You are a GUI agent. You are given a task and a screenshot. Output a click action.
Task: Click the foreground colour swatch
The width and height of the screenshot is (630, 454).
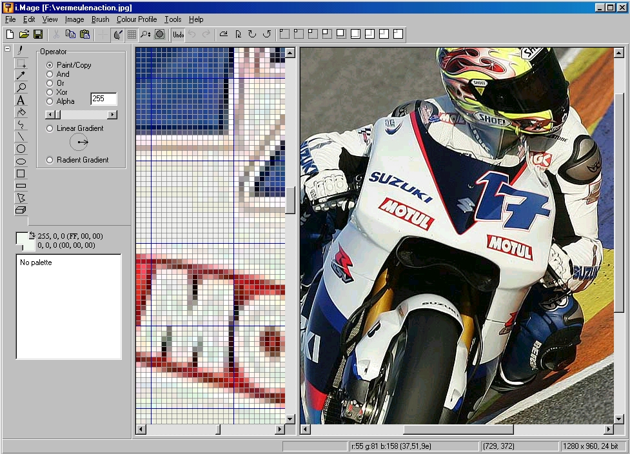click(x=21, y=238)
